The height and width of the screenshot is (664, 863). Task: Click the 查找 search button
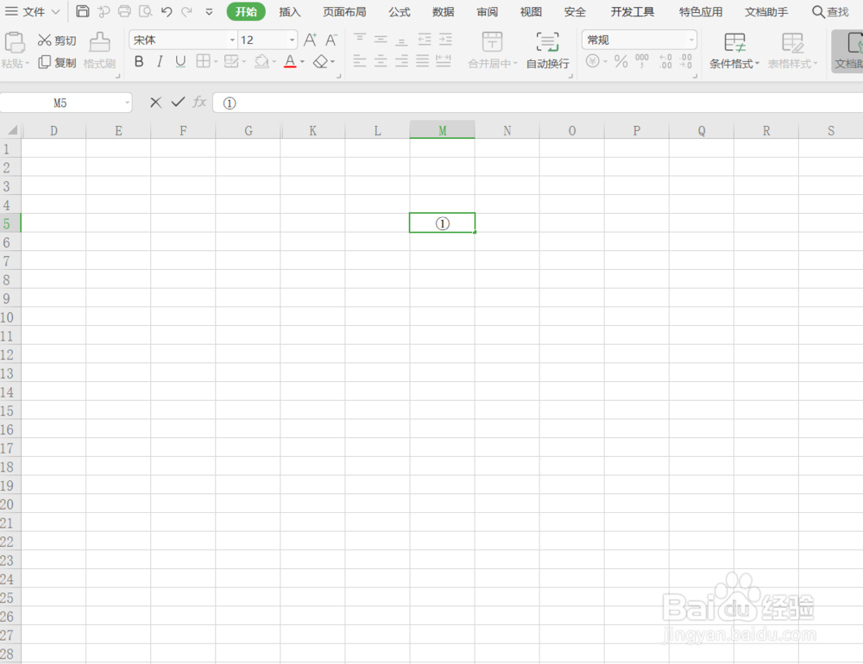pos(830,11)
